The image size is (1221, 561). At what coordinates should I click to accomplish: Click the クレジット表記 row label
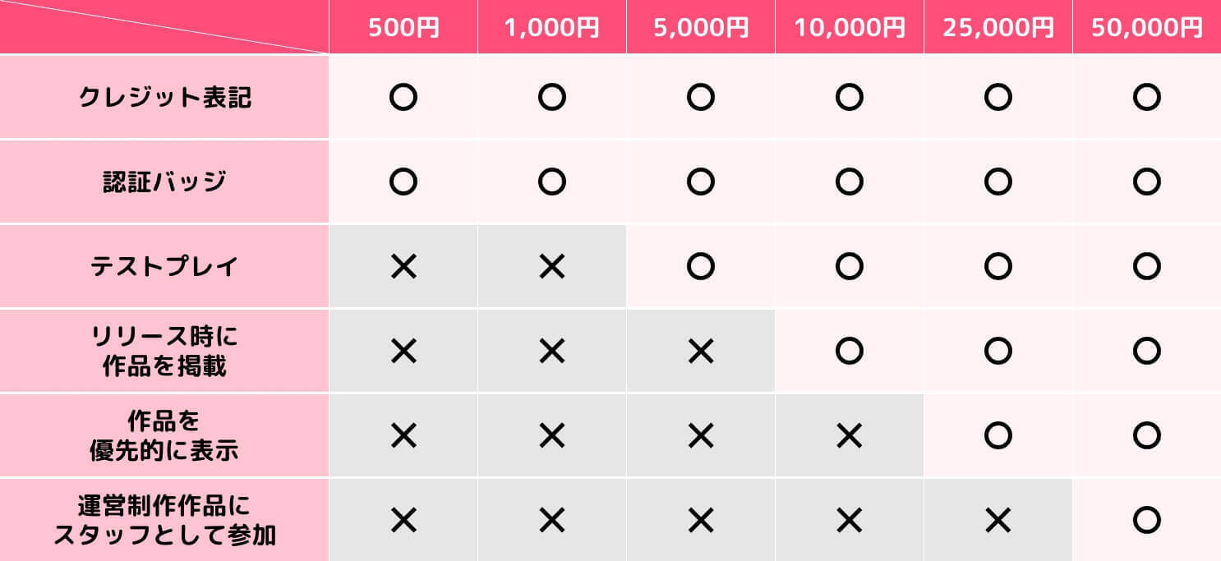[164, 98]
